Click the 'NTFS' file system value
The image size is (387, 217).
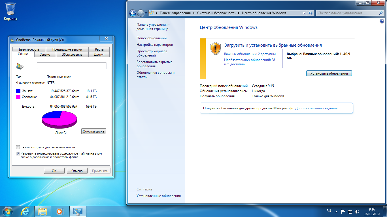click(x=51, y=83)
